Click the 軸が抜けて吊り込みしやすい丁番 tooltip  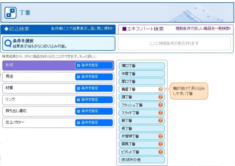(189, 91)
